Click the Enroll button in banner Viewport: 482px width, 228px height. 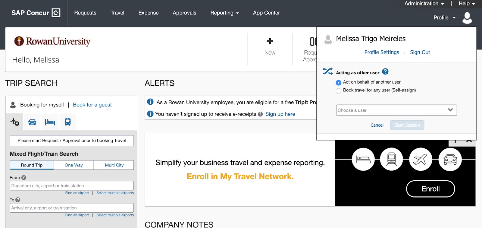(x=430, y=189)
